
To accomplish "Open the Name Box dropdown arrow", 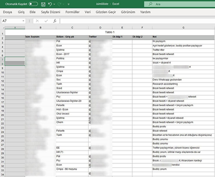I will point(23,21).
